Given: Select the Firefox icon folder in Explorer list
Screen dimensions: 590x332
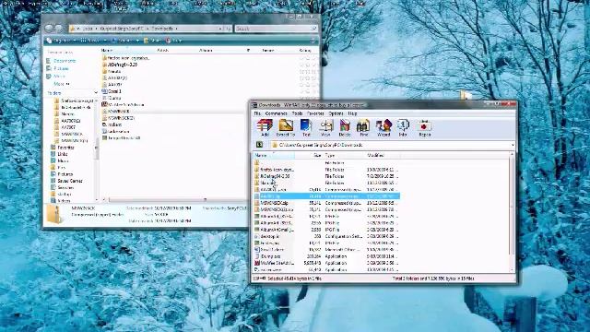Looking at the screenshot, I should [x=125, y=58].
